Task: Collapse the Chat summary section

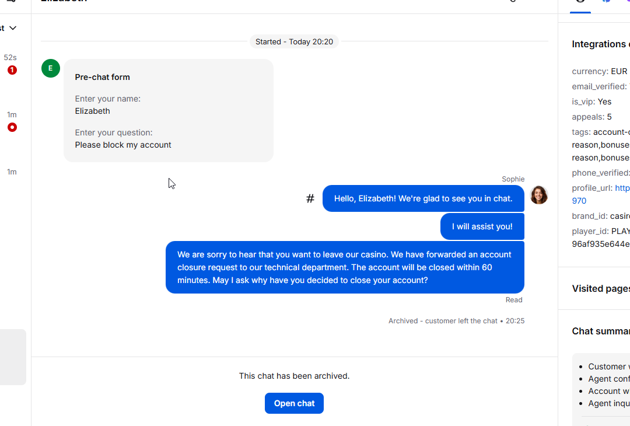Action: 600,331
